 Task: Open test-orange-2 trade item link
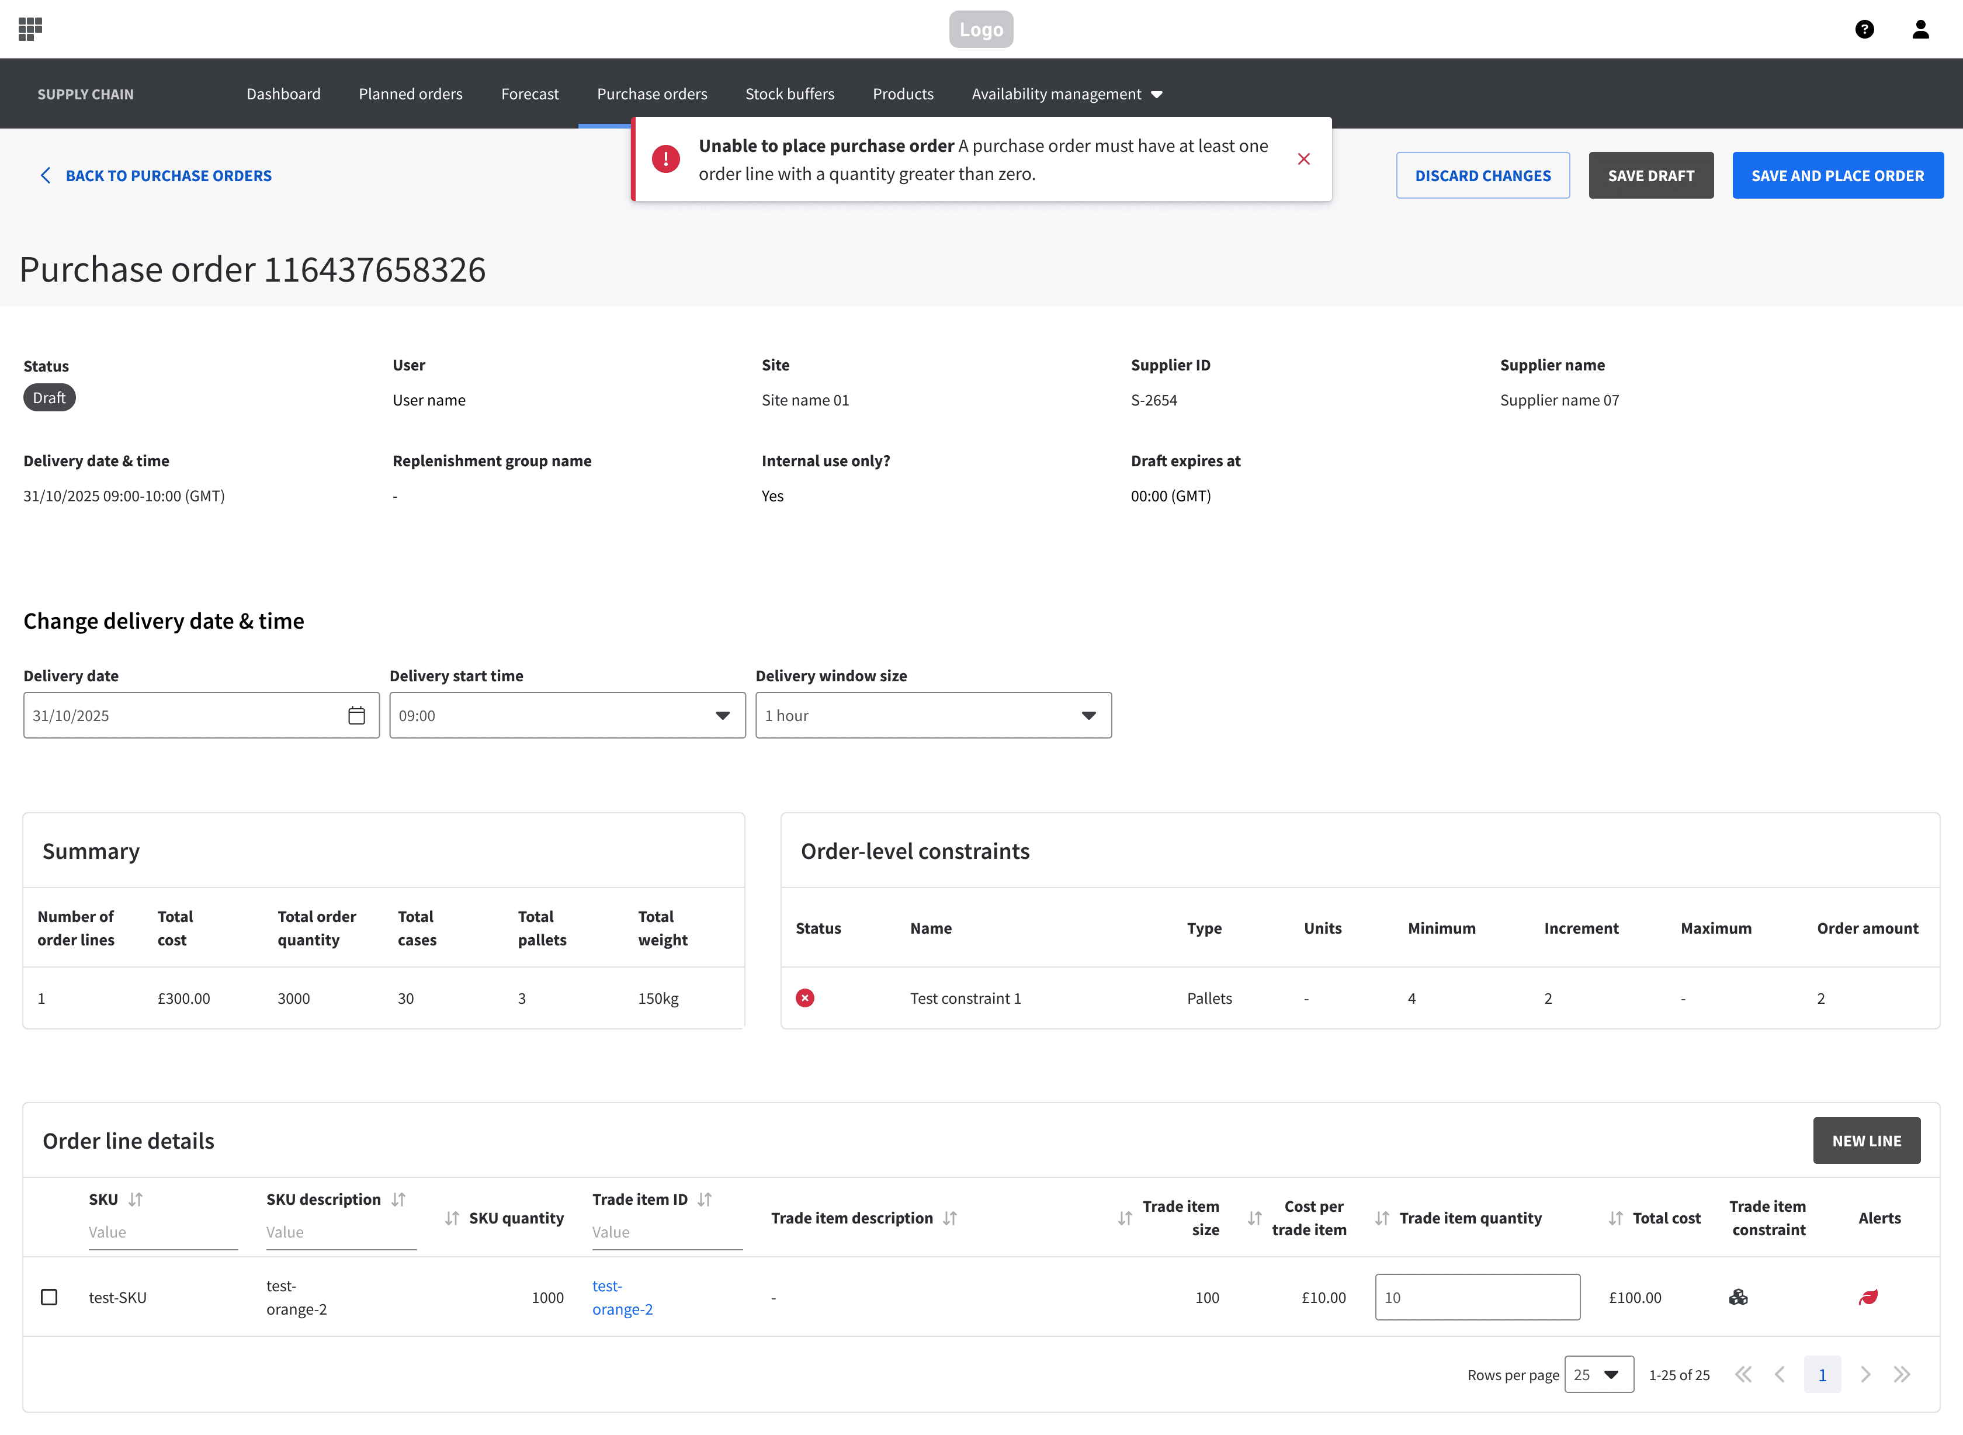tap(623, 1297)
